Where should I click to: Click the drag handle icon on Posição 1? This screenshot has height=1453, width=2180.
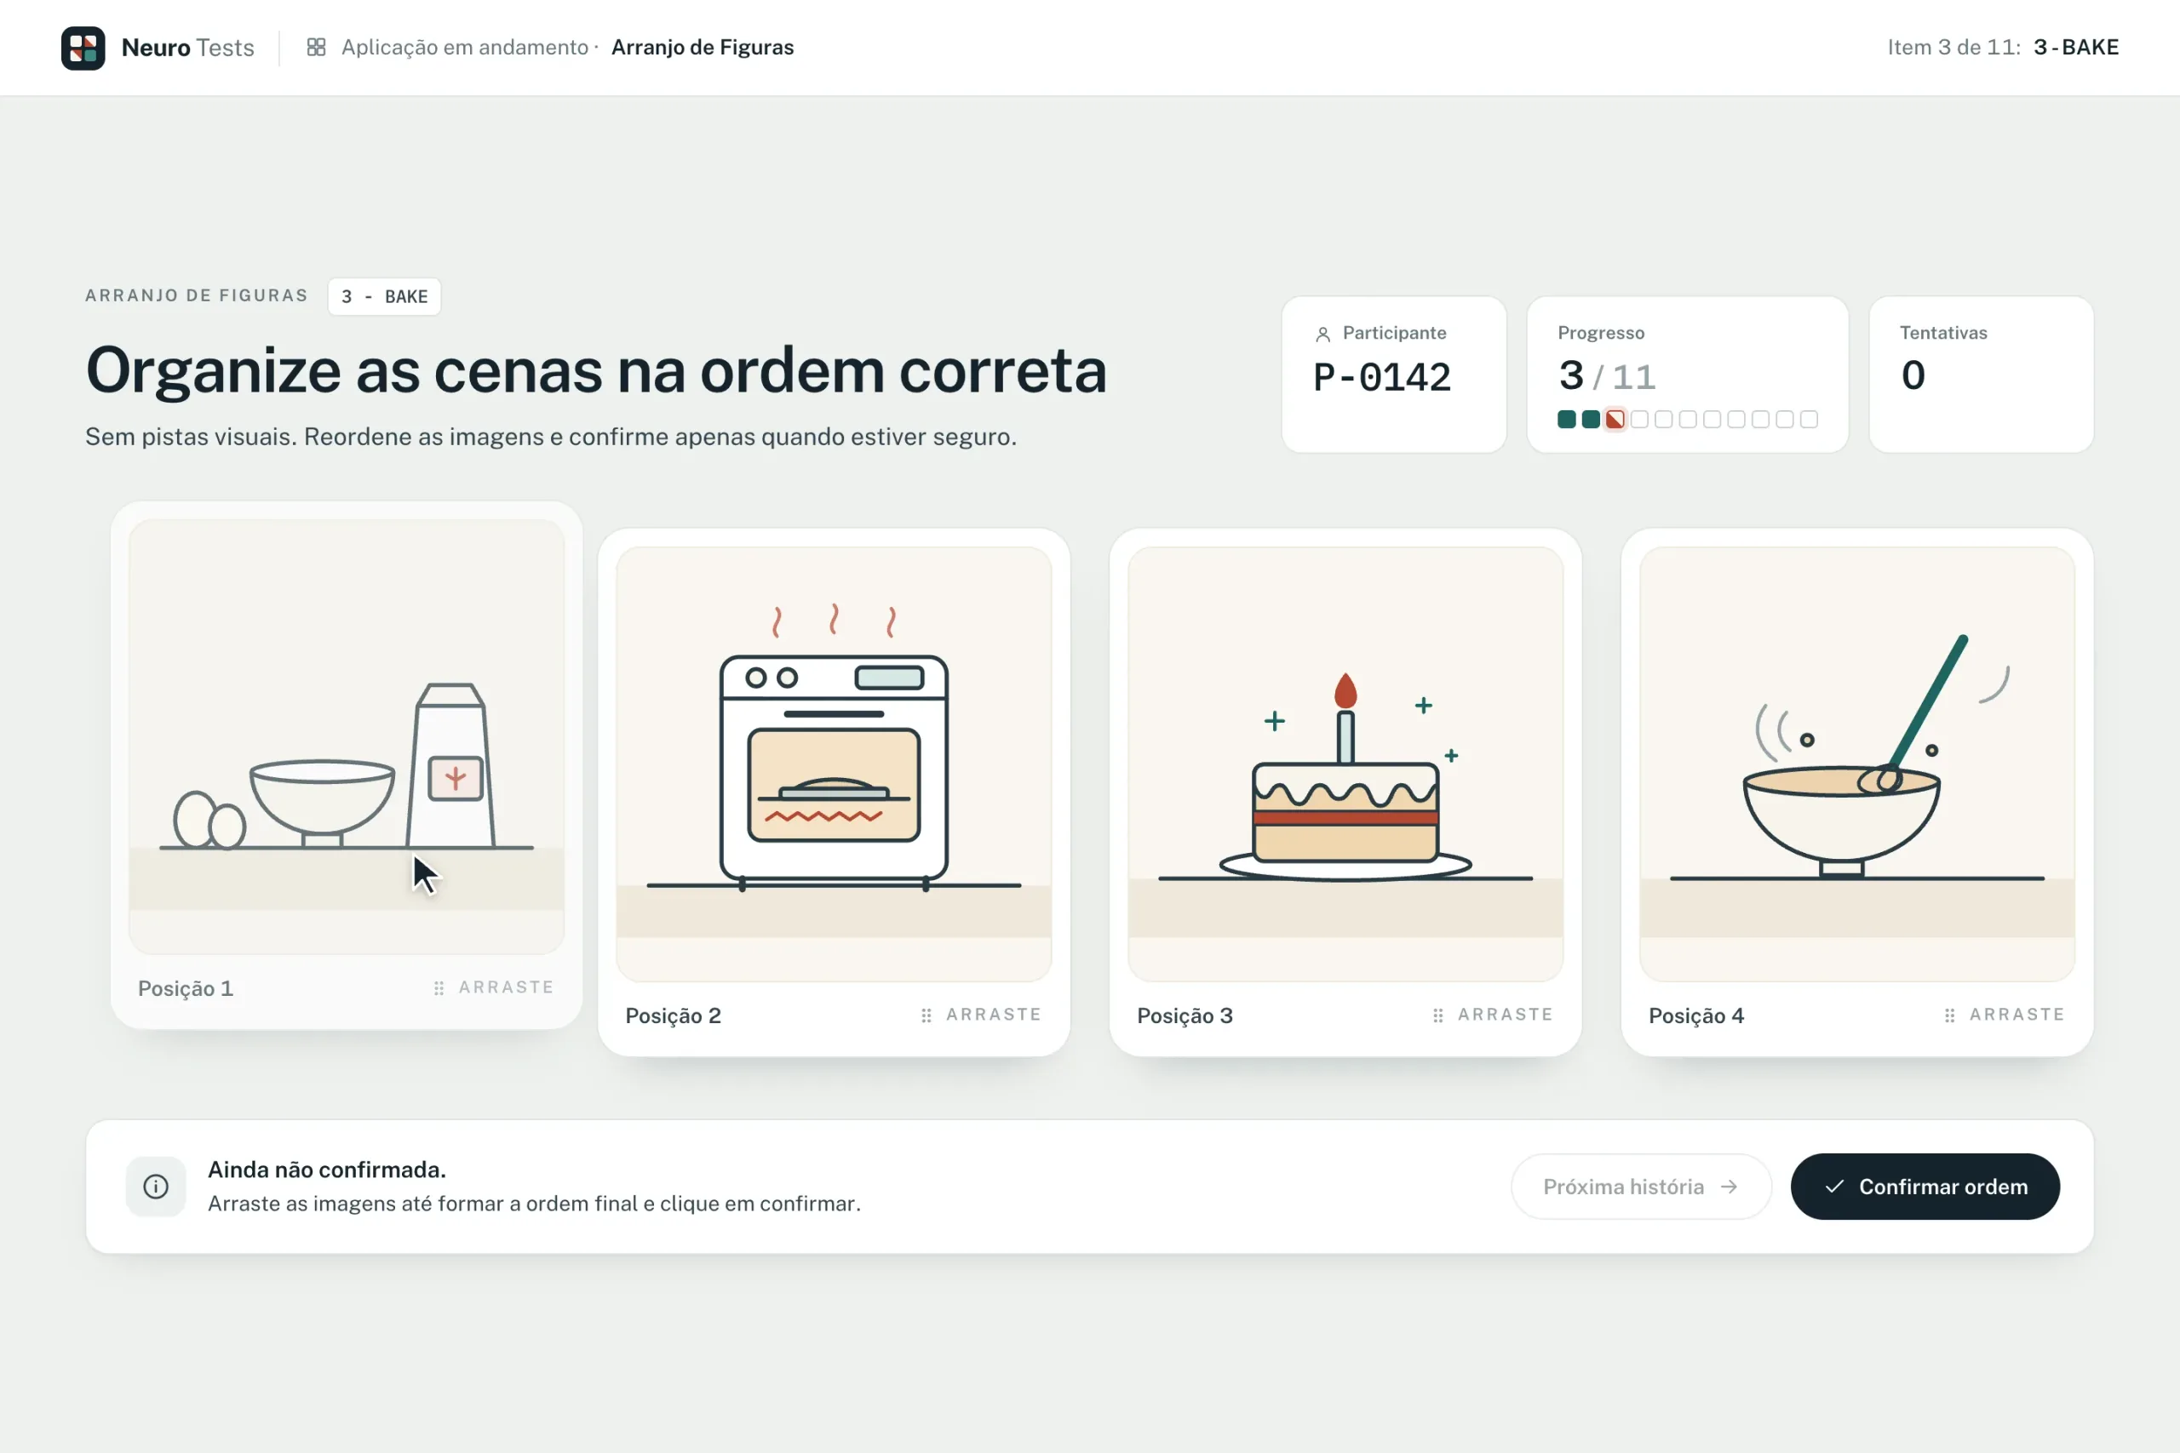click(x=439, y=987)
